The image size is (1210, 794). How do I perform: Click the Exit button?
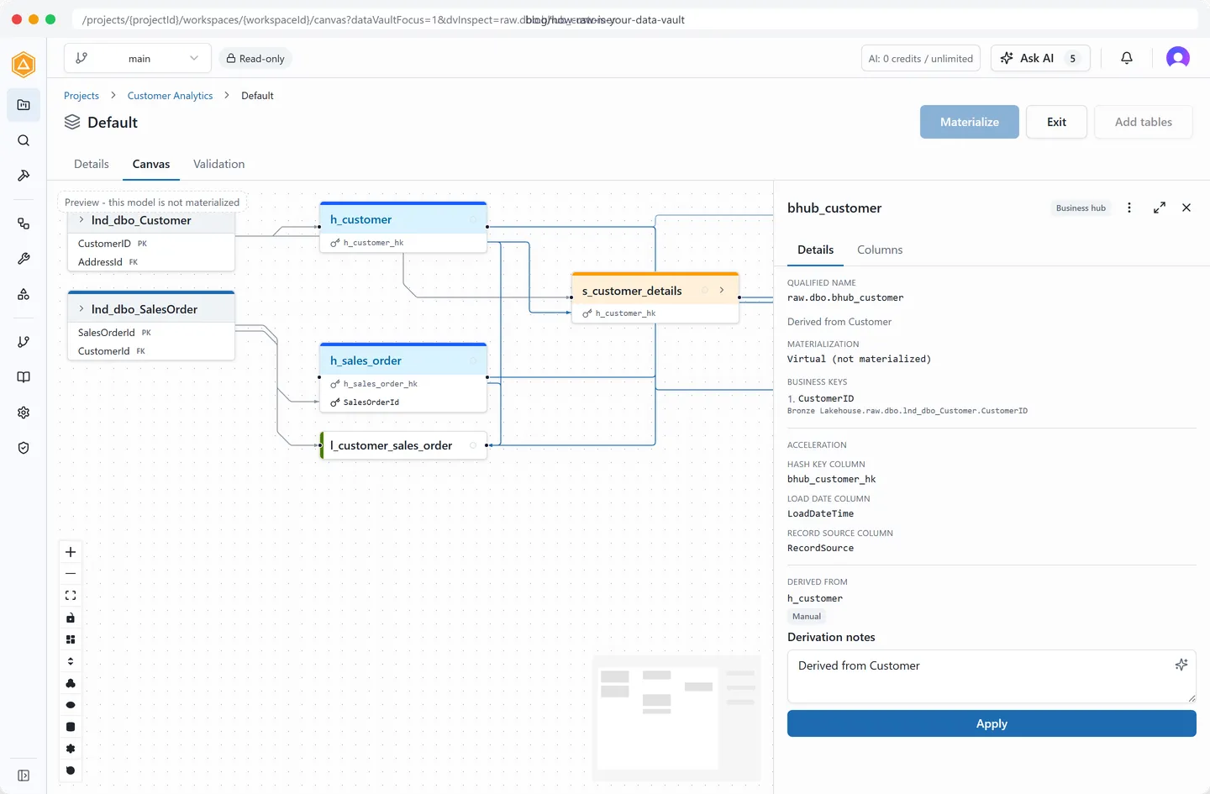[1056, 122]
